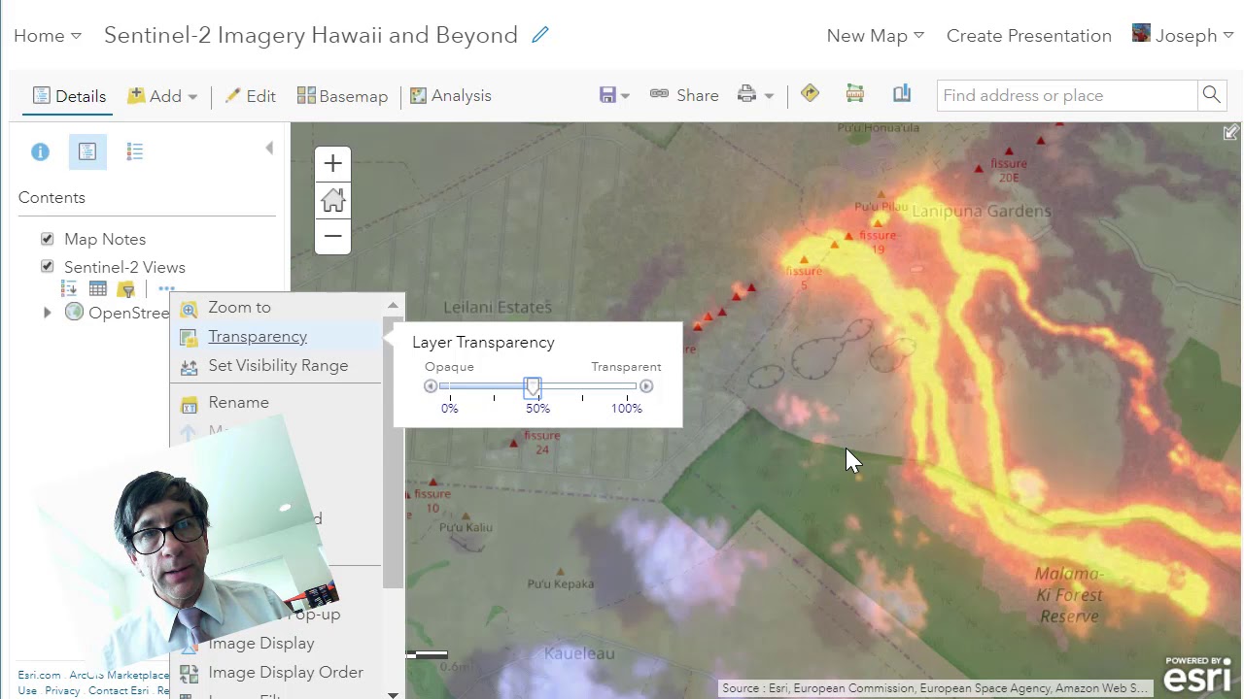
Task: Open the Basemap gallery
Action: pos(342,96)
